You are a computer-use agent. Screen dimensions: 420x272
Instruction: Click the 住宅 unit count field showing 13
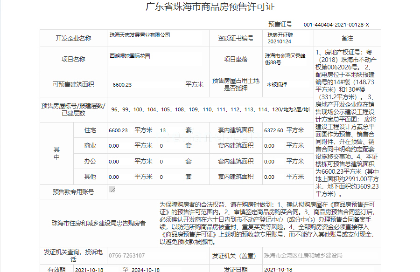pos(163,130)
